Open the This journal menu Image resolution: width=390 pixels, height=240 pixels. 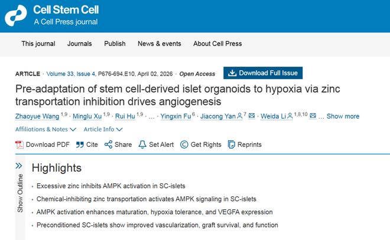point(38,44)
